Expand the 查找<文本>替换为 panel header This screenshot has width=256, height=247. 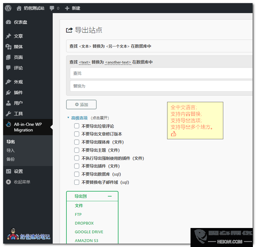coord(159,46)
